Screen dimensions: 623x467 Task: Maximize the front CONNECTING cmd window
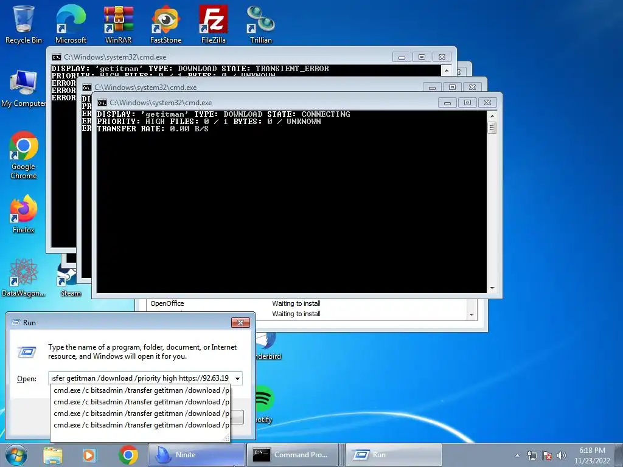point(467,103)
